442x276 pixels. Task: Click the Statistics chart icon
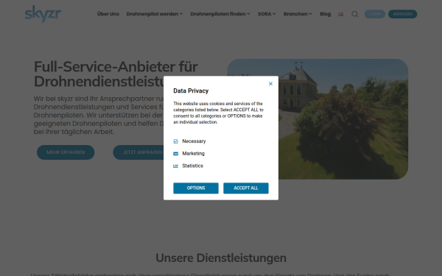click(x=175, y=166)
